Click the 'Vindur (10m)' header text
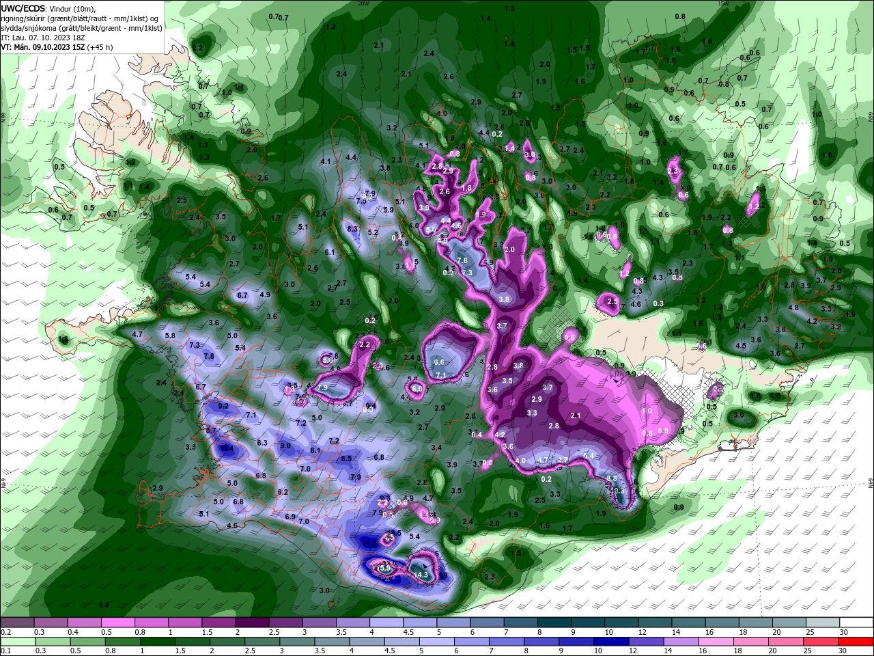874x656 pixels. tap(73, 9)
